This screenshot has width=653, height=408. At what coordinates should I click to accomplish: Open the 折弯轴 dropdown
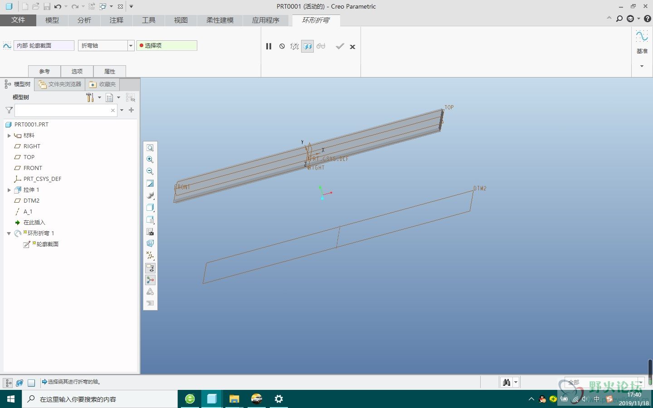tap(131, 45)
